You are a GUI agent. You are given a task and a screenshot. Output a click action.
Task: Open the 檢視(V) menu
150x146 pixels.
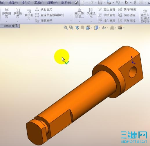[13, 3]
